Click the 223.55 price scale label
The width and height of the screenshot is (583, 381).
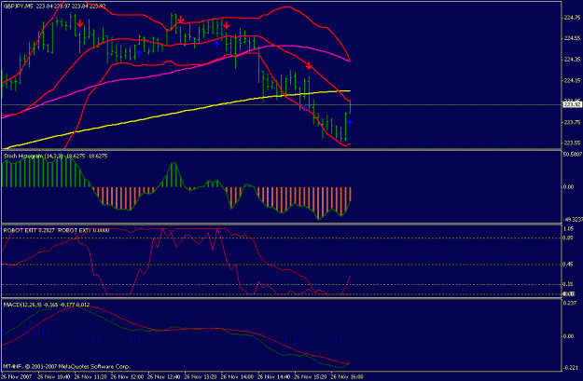(572, 143)
